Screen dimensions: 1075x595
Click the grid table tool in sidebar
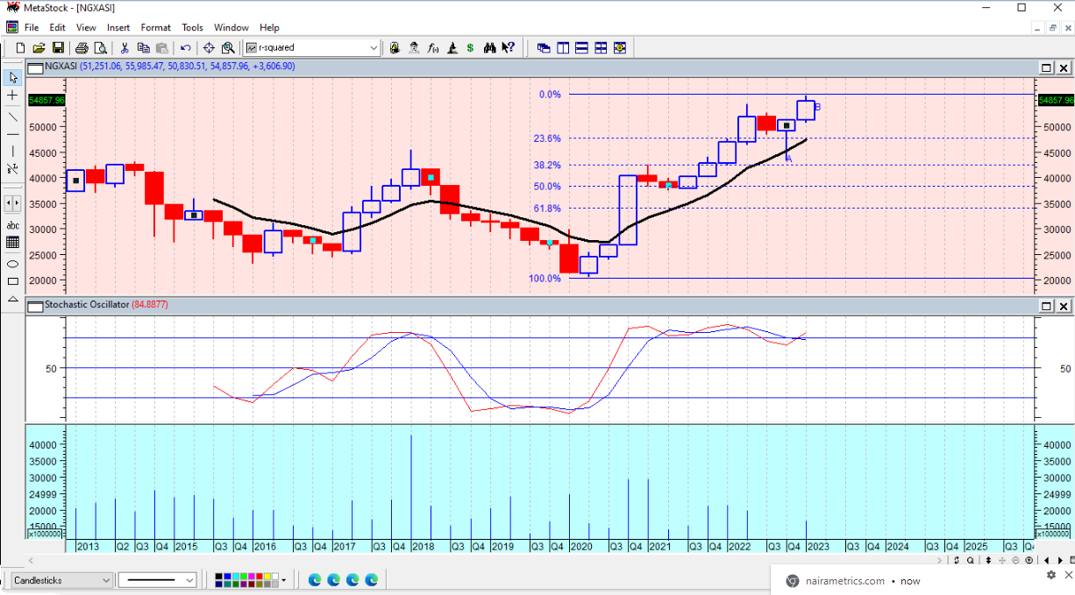(12, 243)
